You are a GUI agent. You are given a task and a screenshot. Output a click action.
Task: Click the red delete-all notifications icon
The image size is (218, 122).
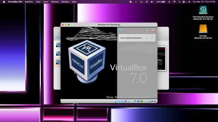154,30
